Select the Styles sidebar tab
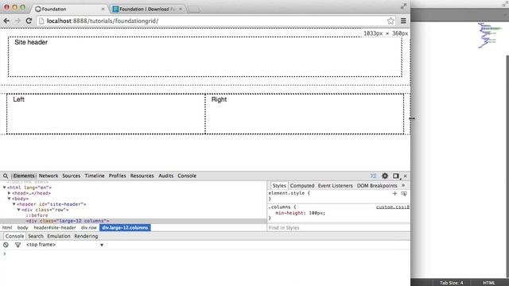Viewport: 509px width, 286px height. click(x=279, y=185)
